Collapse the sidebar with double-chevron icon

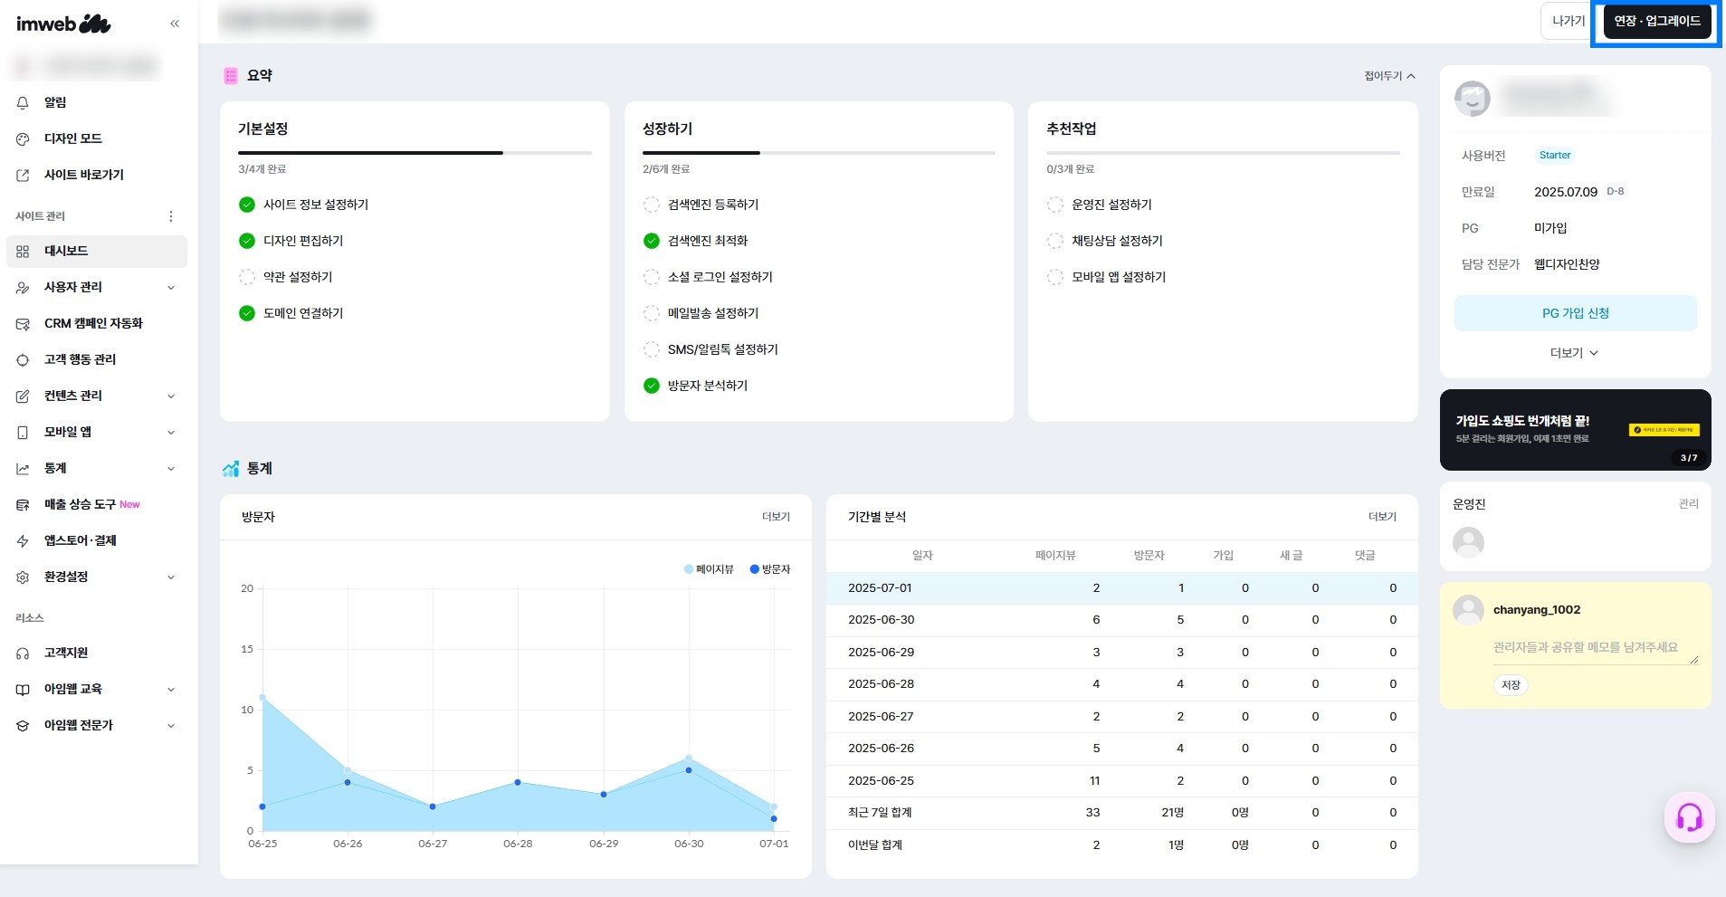pos(175,24)
